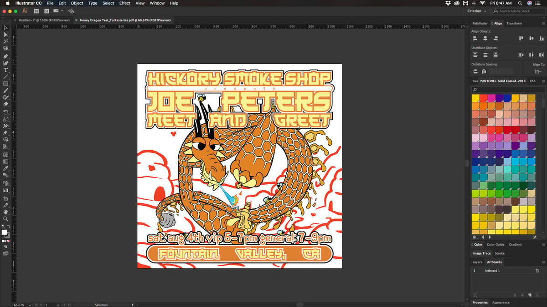
Task: Pick the Hand tool
Action: tap(5, 212)
